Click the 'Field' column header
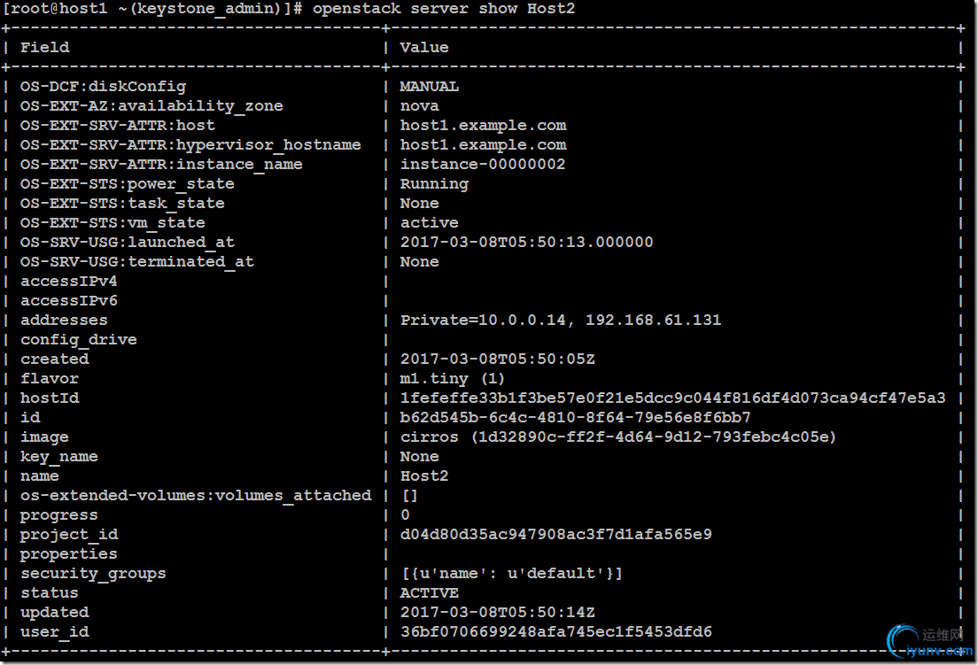Image resolution: width=978 pixels, height=665 pixels. pos(44,47)
